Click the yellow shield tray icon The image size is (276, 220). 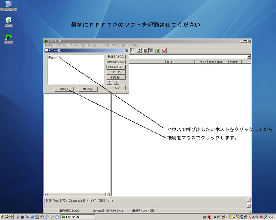[230, 217]
